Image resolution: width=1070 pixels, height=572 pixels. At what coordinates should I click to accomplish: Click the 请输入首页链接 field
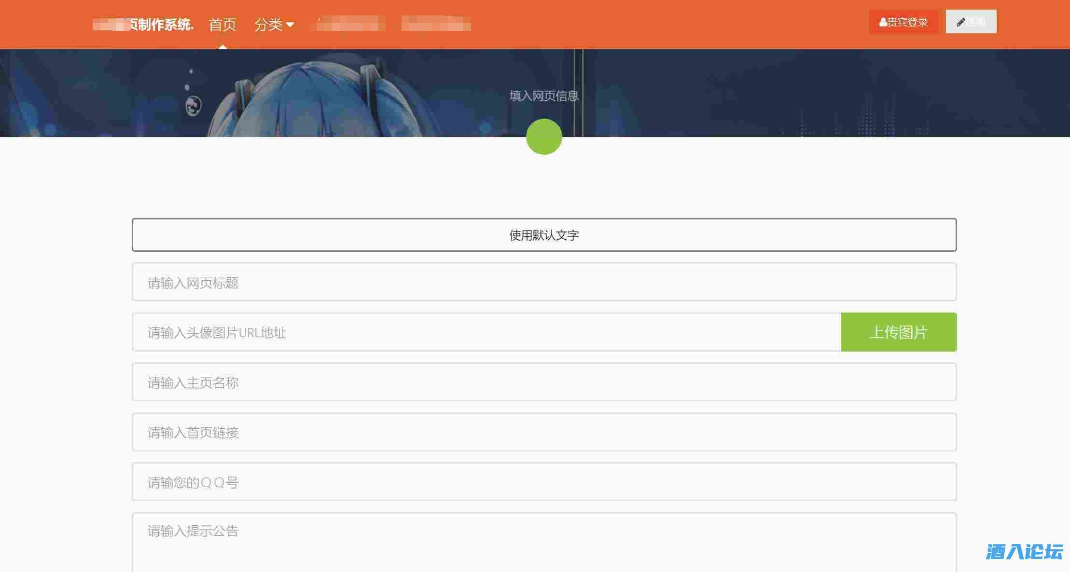coord(544,432)
